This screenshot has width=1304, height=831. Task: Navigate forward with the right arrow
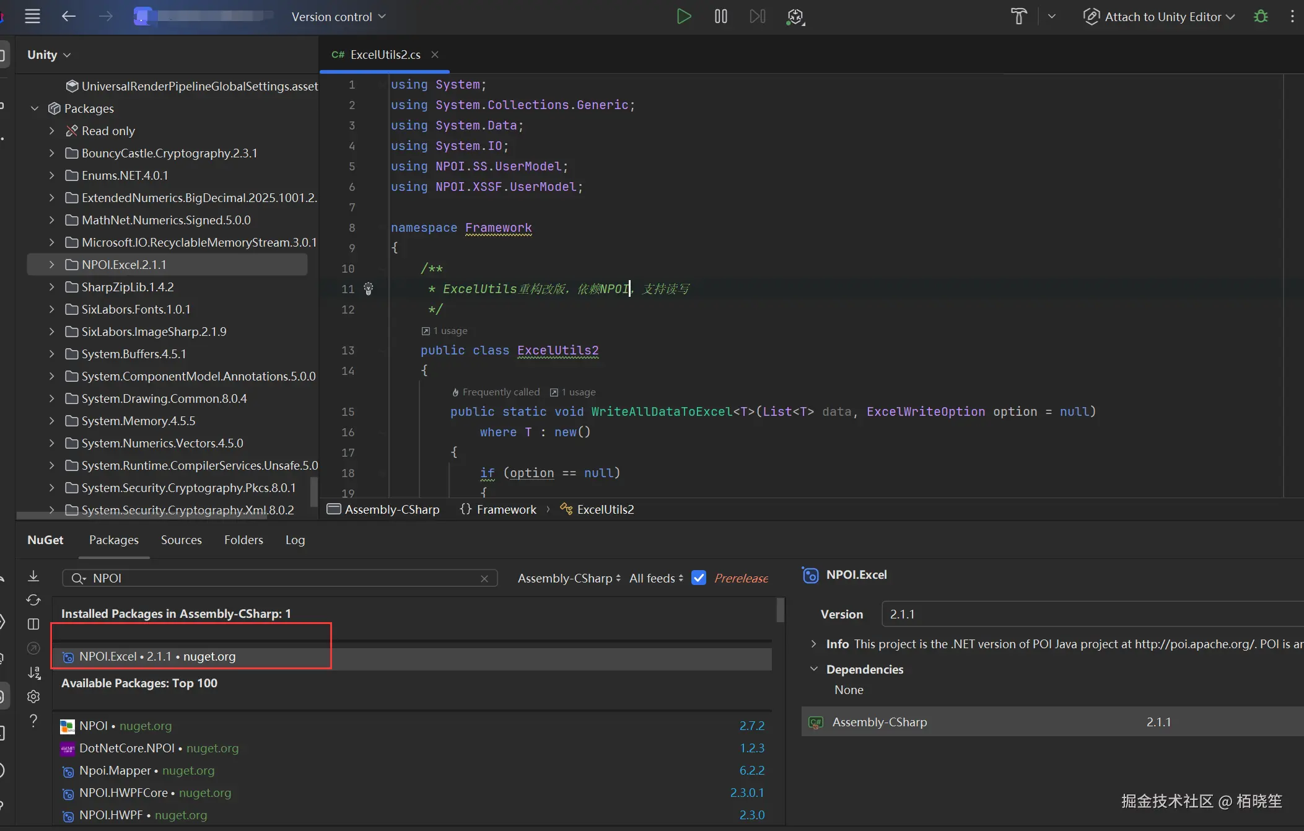coord(106,17)
